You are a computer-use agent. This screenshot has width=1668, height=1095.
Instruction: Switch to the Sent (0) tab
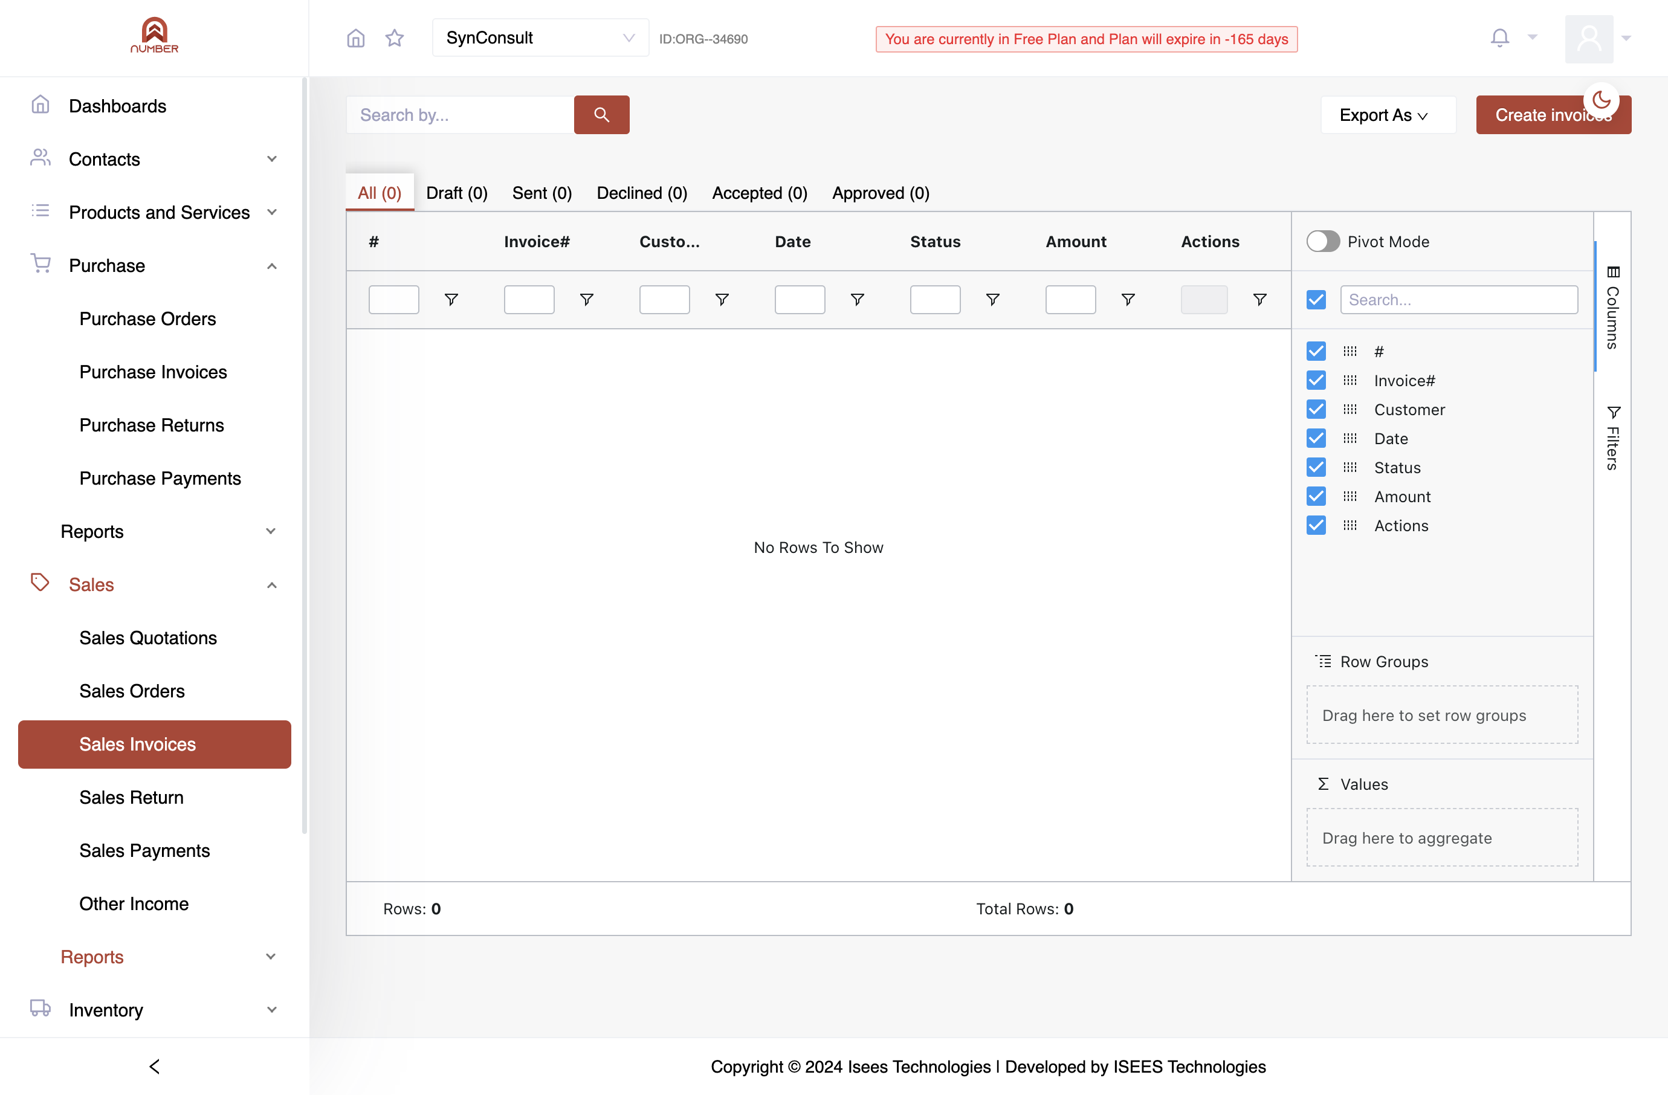541,193
